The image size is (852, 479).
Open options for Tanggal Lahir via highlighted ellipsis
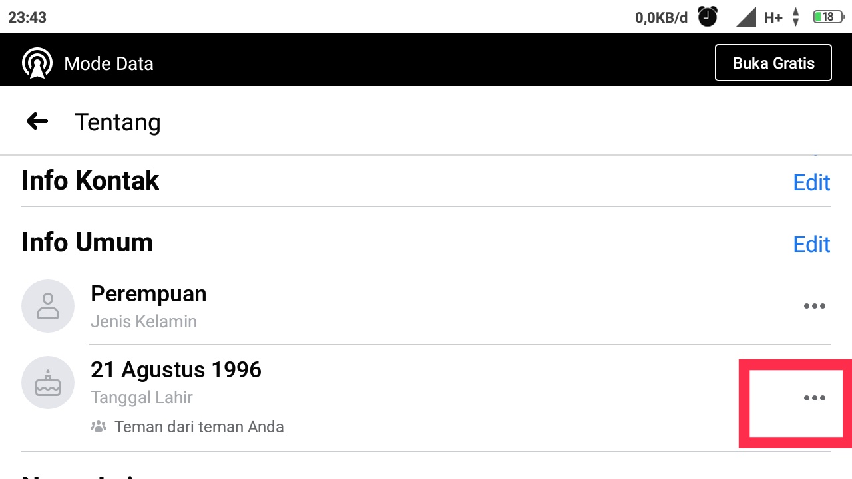tap(815, 398)
